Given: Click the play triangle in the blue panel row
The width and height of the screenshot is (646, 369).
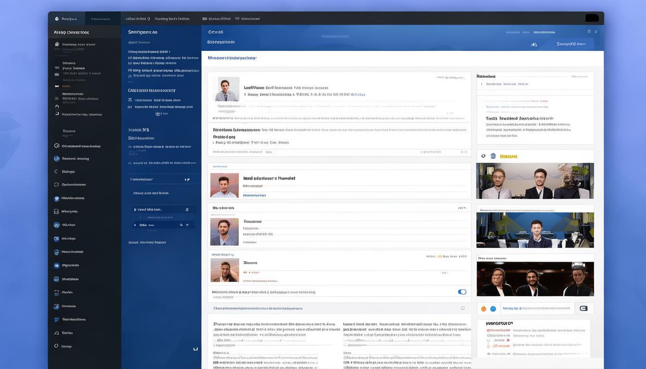Looking at the screenshot, I should point(135,225).
